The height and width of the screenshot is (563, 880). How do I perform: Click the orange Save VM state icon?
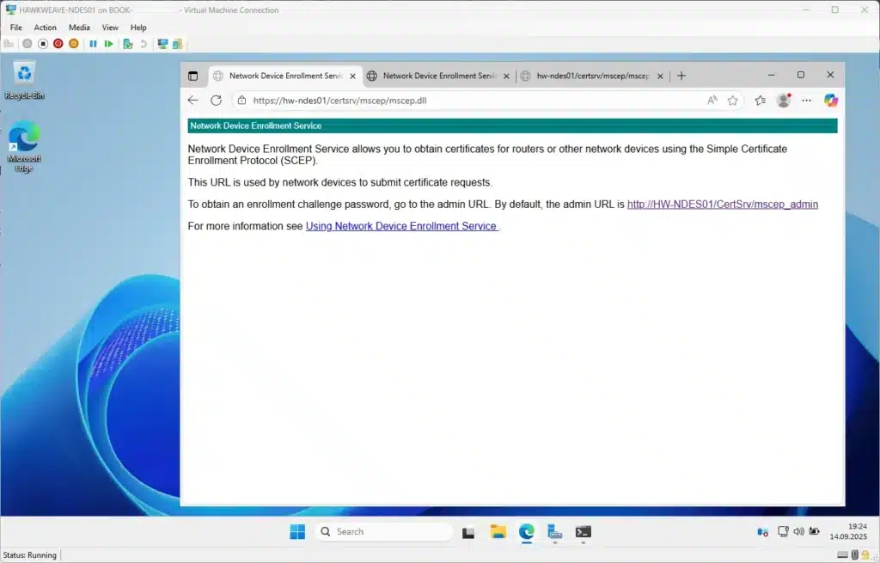(x=73, y=44)
